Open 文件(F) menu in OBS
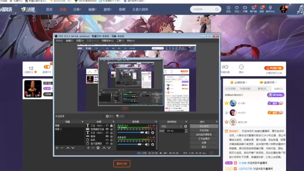The image size is (304, 171). point(59,41)
